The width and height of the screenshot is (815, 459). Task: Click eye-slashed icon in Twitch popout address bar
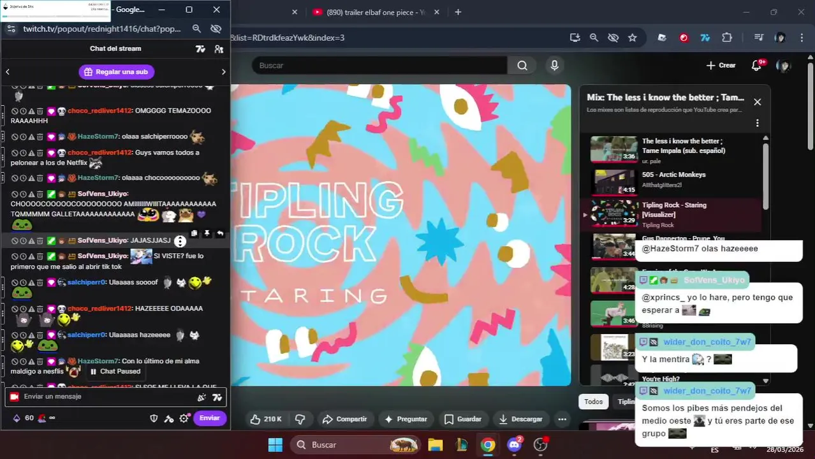(x=216, y=29)
